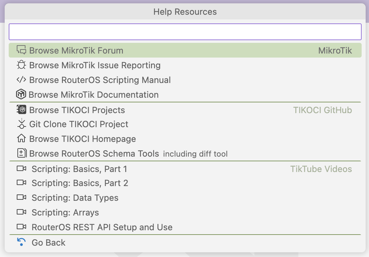369x257 pixels.
Task: Click the blue Go Back arrow icon
Action: (21, 242)
